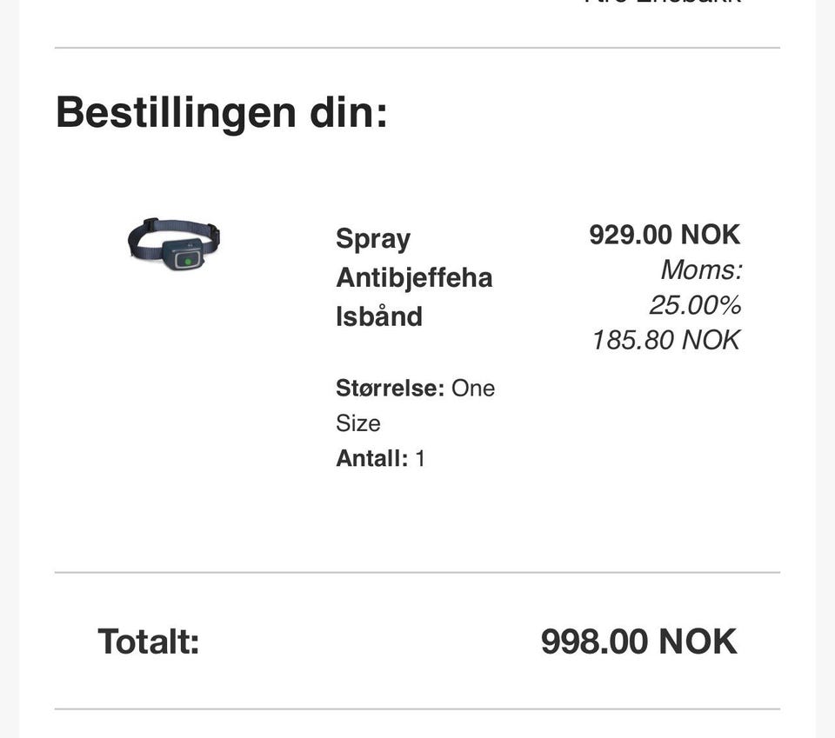835x738 pixels.
Task: Click the 'Moms:' tax label
Action: 701,269
